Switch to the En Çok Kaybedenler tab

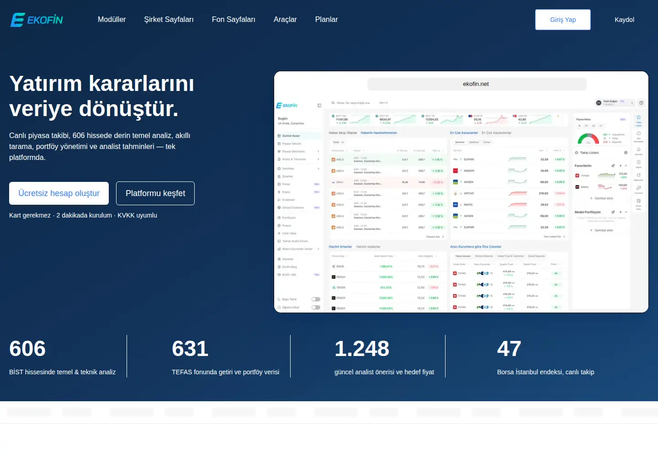pos(497,133)
